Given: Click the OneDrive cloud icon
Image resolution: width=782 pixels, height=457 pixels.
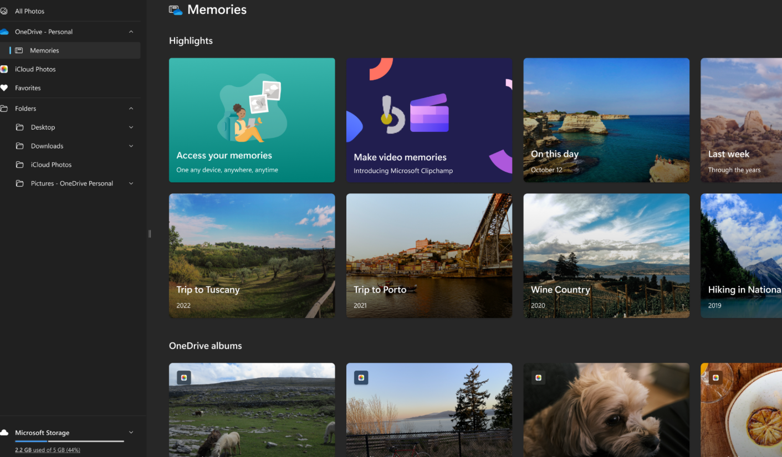Looking at the screenshot, I should 4,32.
